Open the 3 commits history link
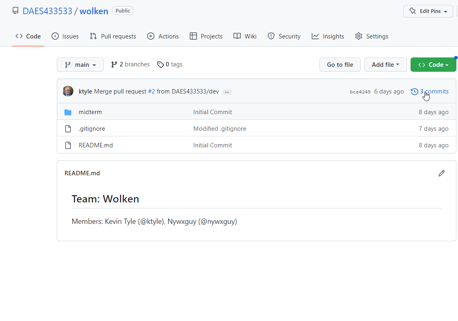 pos(430,91)
